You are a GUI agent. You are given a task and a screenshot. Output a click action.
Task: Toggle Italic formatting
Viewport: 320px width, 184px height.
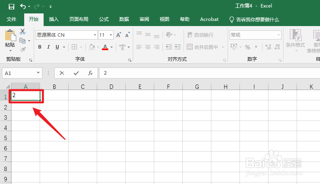tap(48, 47)
